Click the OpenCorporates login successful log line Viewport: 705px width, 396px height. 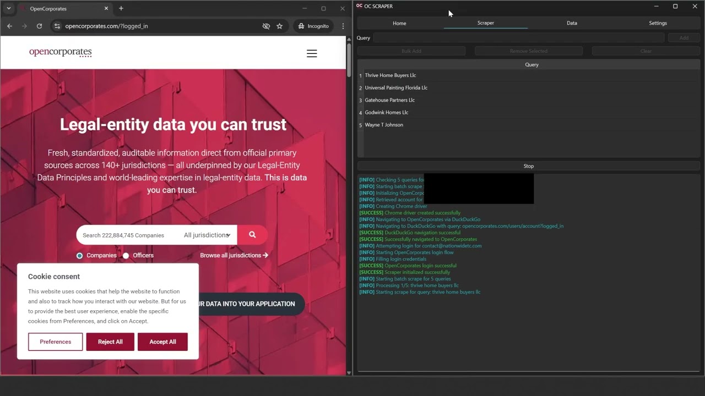[x=408, y=266]
